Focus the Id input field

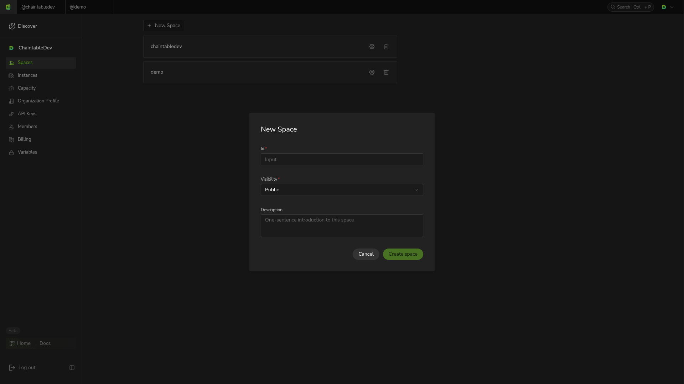tap(342, 159)
